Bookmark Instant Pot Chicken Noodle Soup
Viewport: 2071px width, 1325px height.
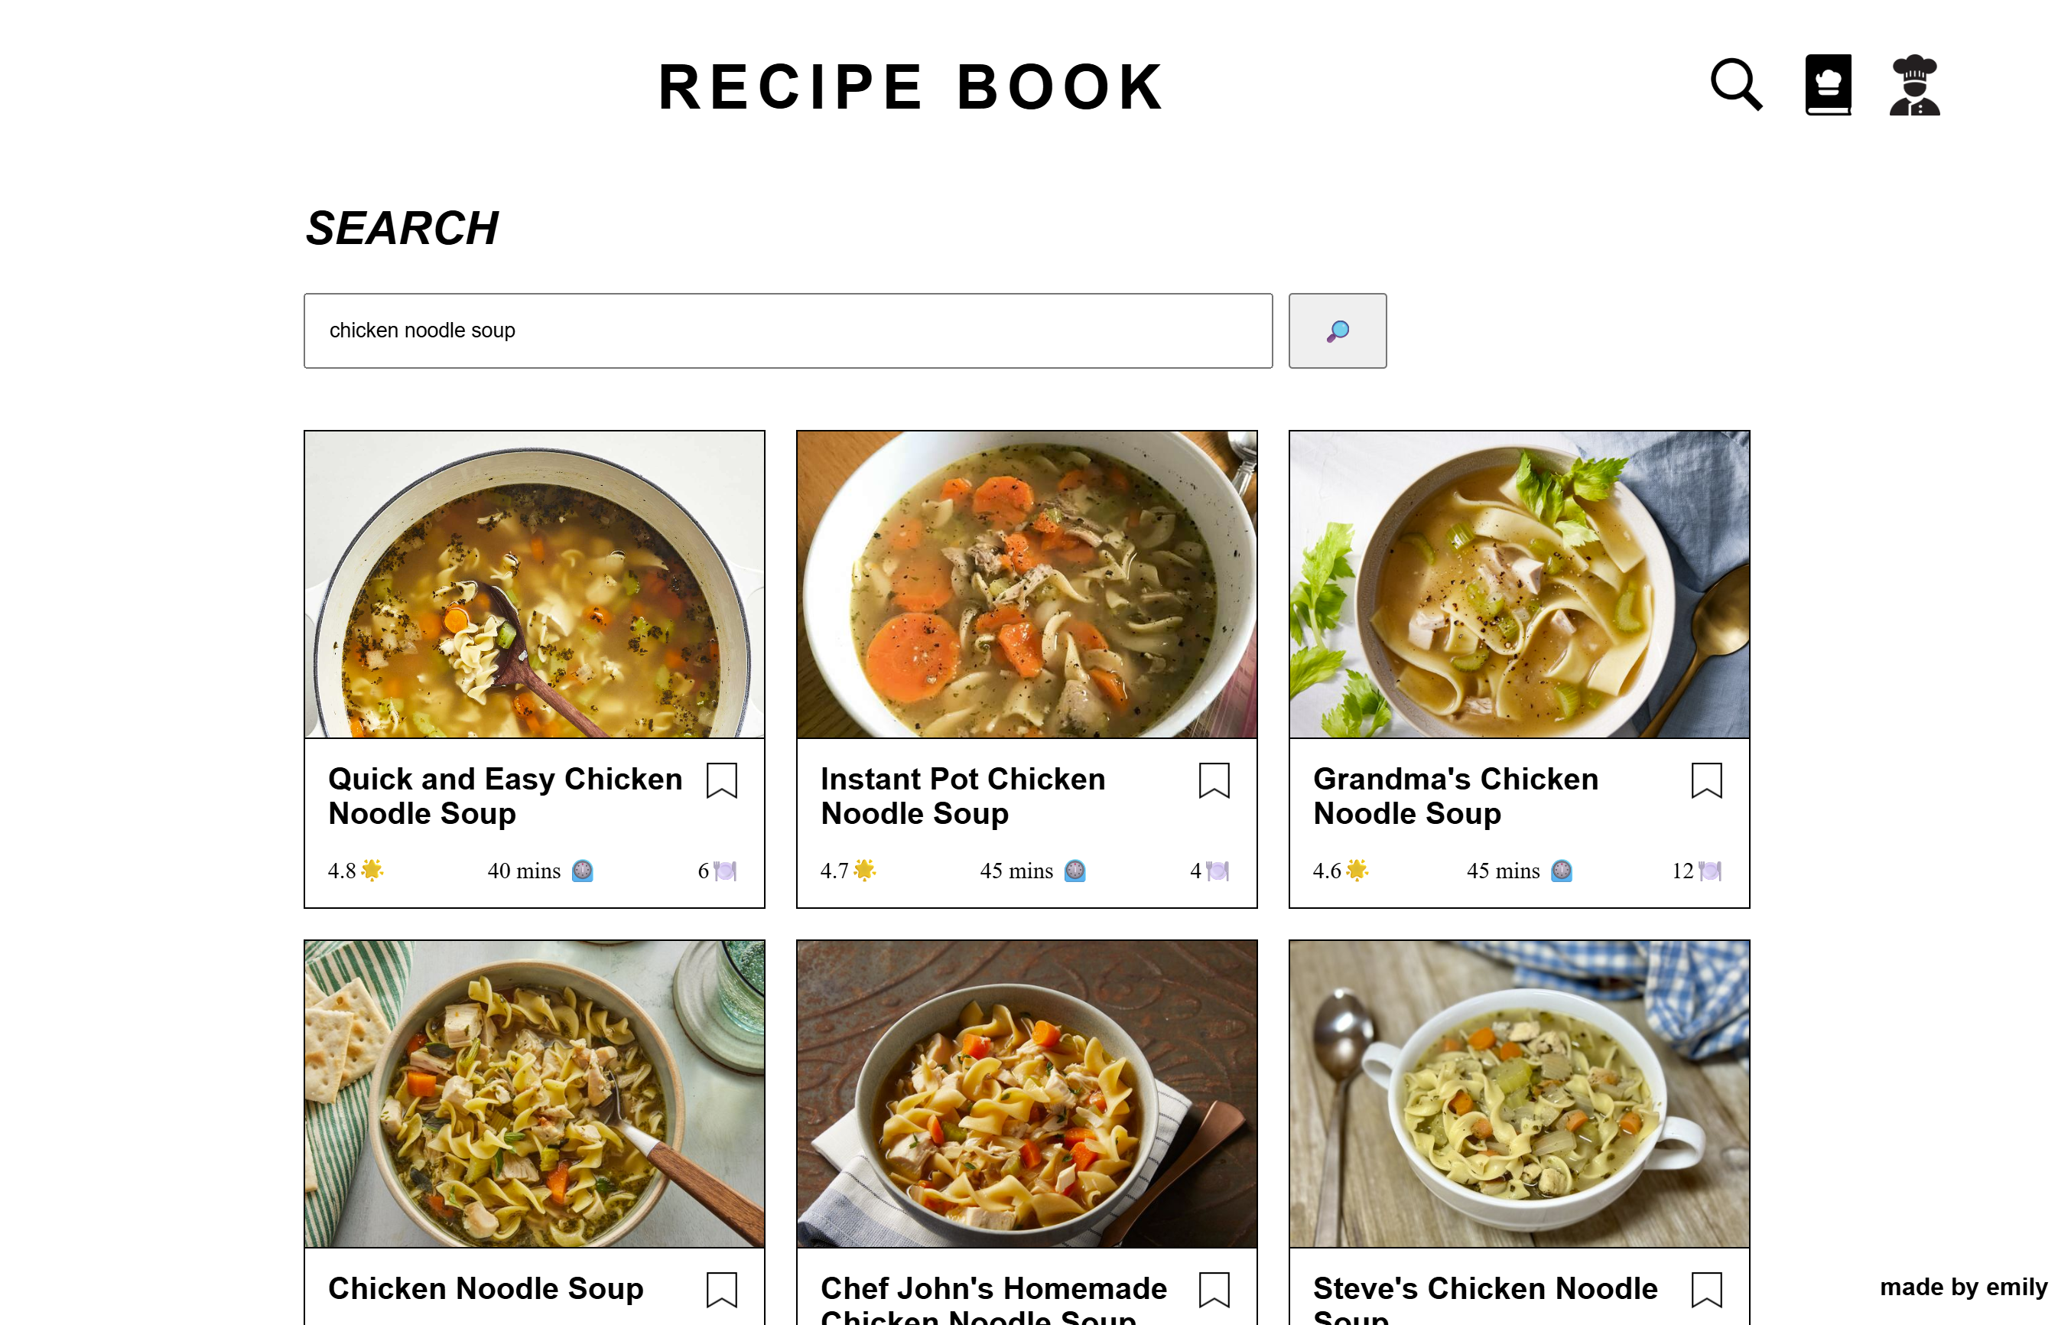1214,780
